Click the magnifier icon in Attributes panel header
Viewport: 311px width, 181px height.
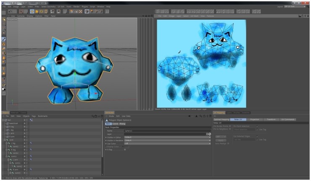[201, 116]
